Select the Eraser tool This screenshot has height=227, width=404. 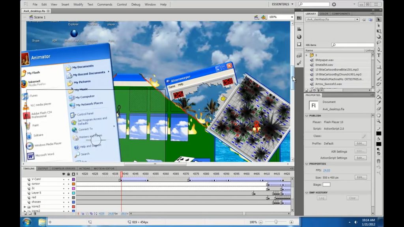[x=378, y=109]
